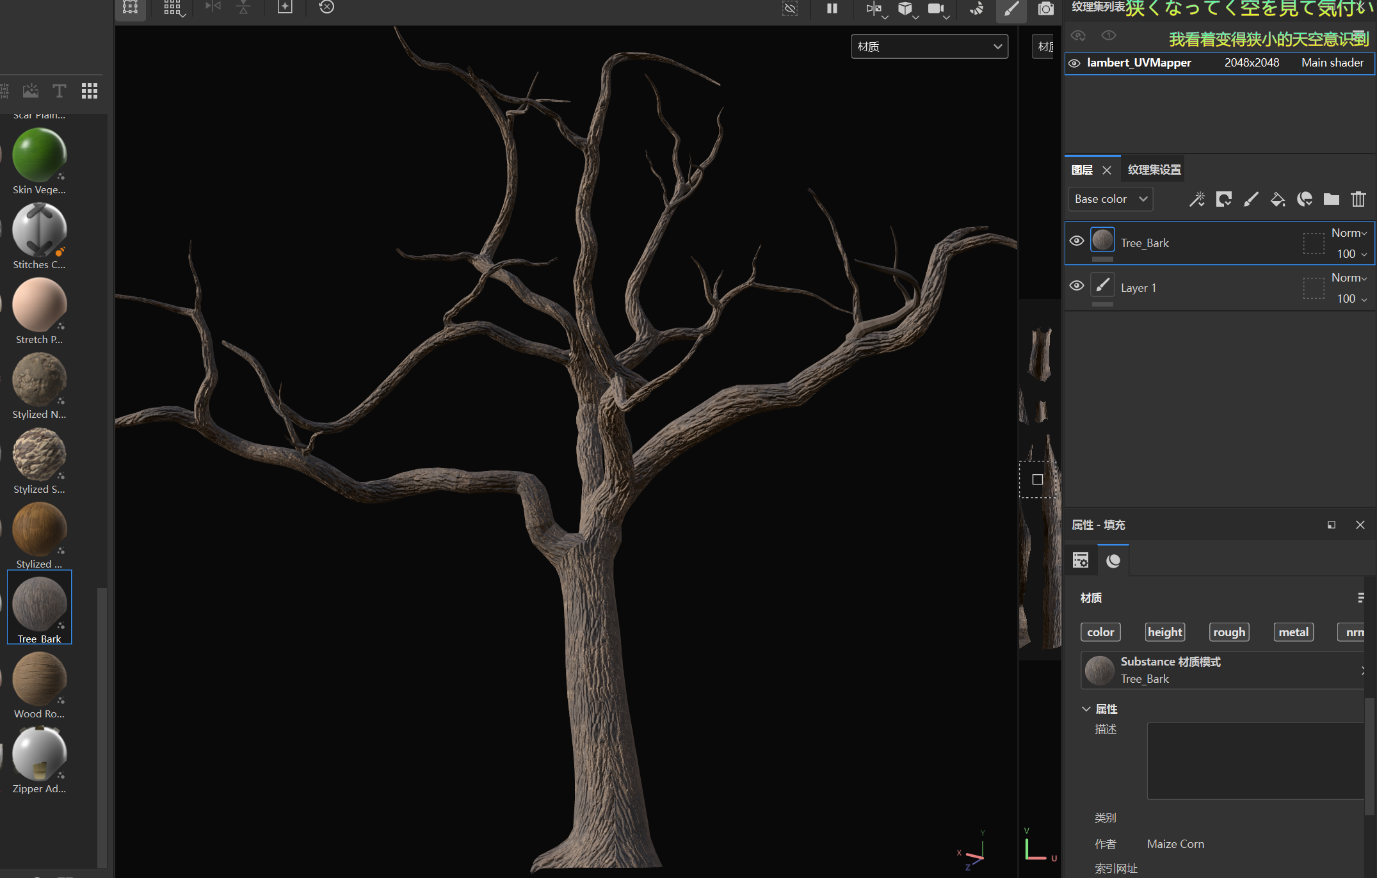Delete layer with the trash icon
1377x878 pixels.
point(1358,200)
